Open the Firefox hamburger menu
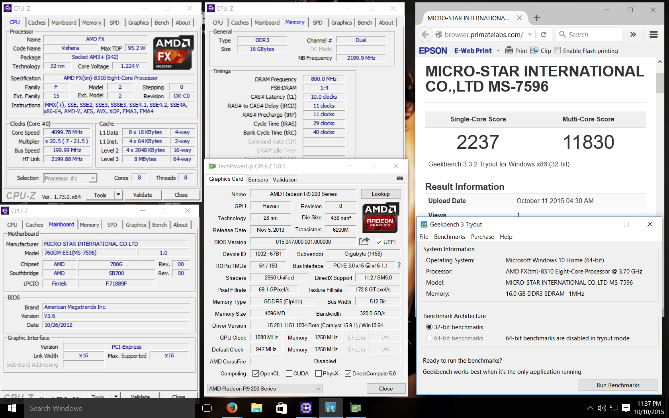Image resolution: width=669 pixels, height=418 pixels. pyautogui.click(x=653, y=35)
